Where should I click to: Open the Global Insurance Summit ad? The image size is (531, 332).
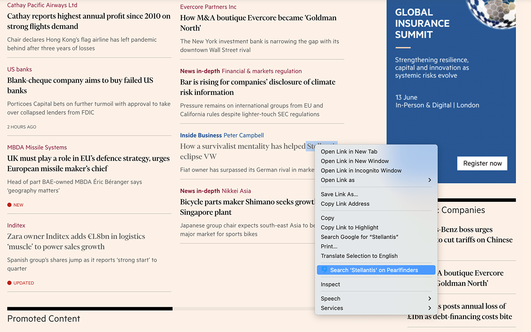click(451, 91)
